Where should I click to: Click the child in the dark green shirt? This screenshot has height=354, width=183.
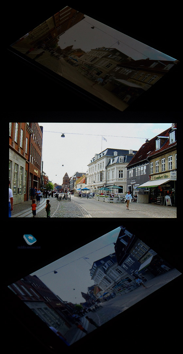pyautogui.click(x=48, y=208)
